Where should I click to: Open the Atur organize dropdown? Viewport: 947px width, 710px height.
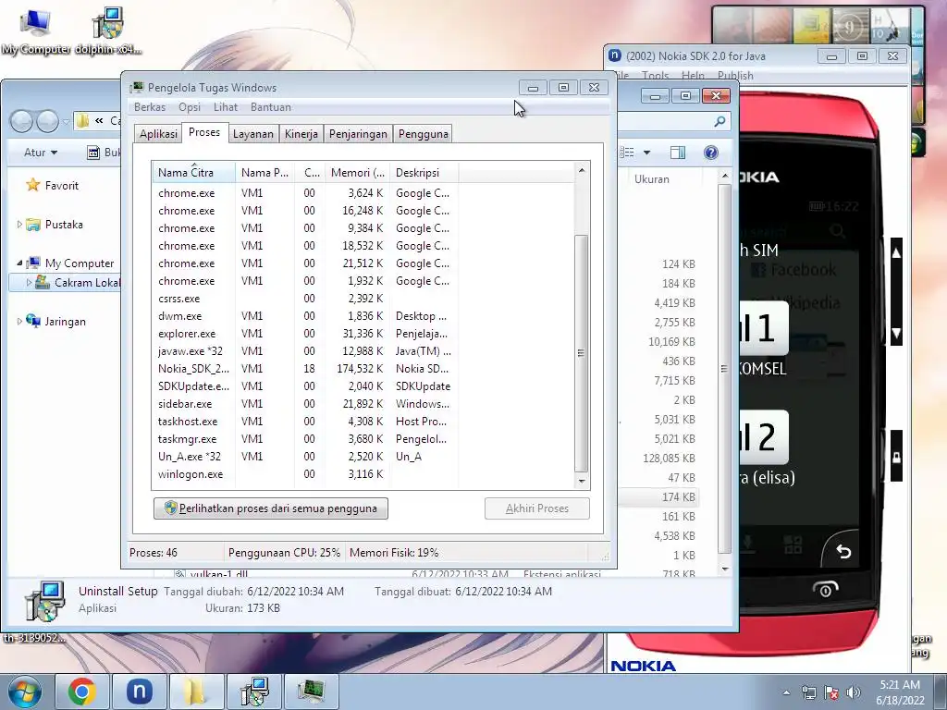pyautogui.click(x=41, y=153)
